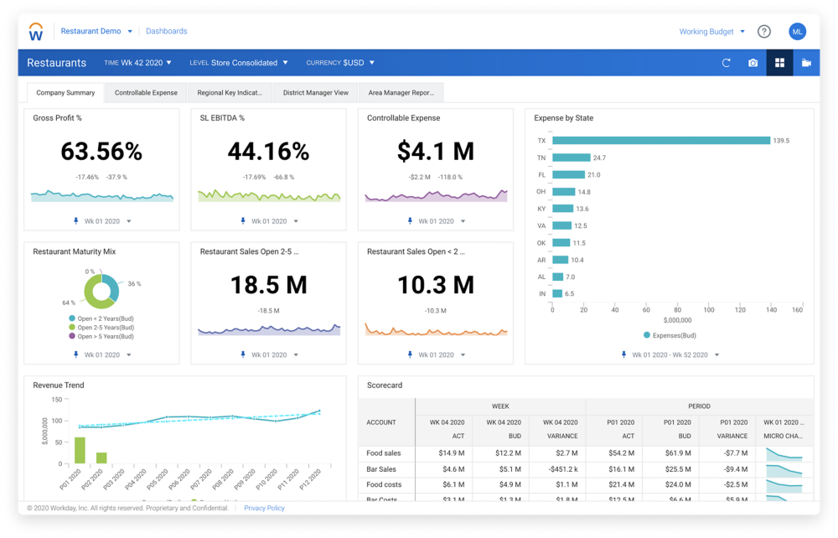Click the pin icon on Controllable Expense card
The height and width of the screenshot is (538, 838).
tap(410, 220)
